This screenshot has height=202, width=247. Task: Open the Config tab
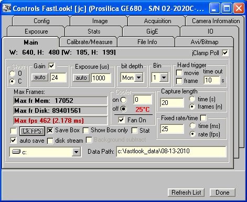pos(41,21)
